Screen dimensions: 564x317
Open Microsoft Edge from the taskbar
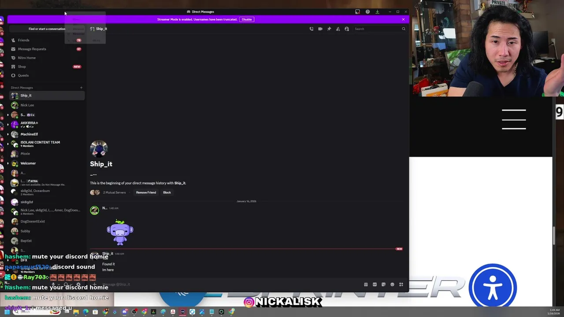pos(85,312)
